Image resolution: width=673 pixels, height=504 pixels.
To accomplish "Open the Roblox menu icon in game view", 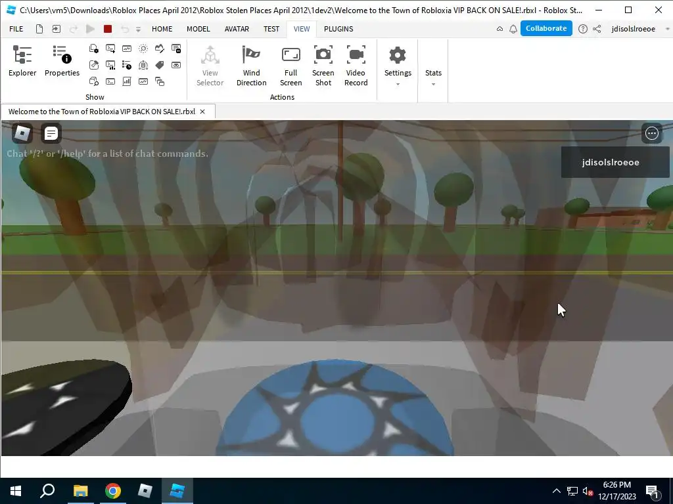I will click(x=22, y=133).
